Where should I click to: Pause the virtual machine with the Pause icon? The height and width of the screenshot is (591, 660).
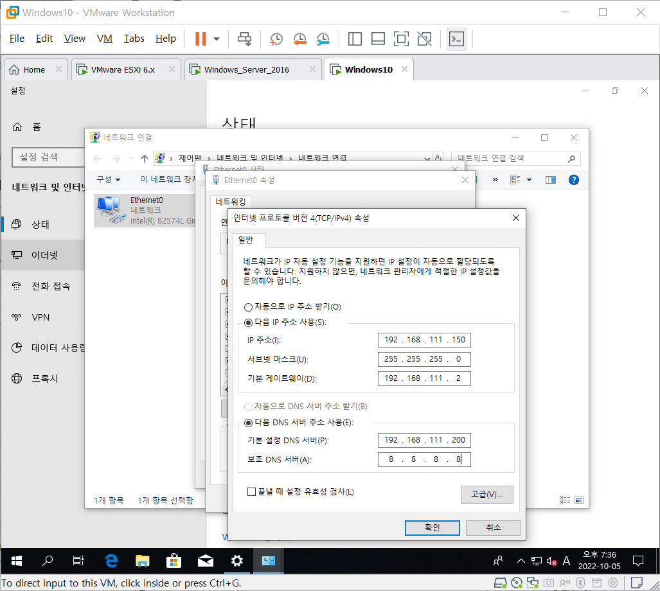pyautogui.click(x=201, y=39)
